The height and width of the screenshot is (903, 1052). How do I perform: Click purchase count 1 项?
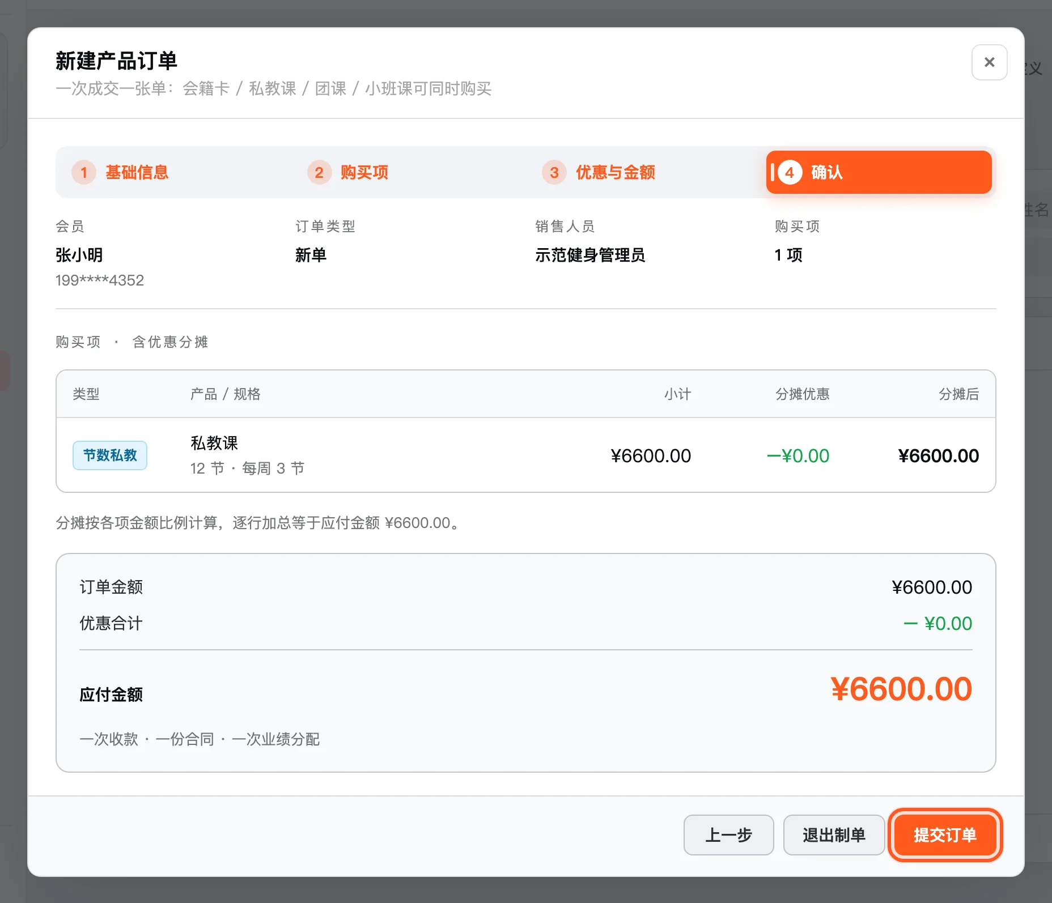tap(788, 255)
